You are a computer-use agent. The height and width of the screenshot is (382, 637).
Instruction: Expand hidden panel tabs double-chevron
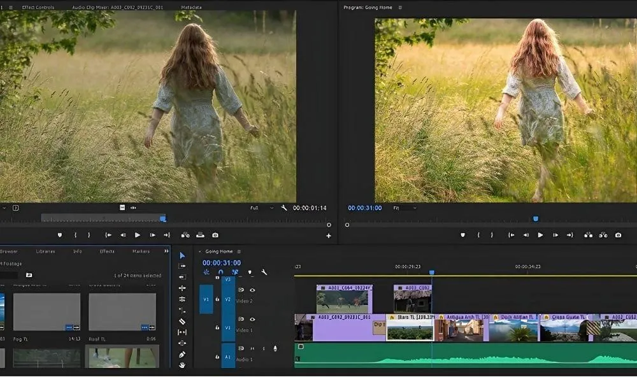(167, 251)
